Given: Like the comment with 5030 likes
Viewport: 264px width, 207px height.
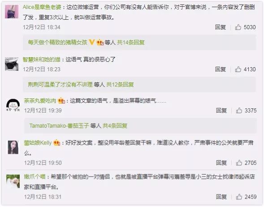Looking at the screenshot, I should click(x=238, y=27).
